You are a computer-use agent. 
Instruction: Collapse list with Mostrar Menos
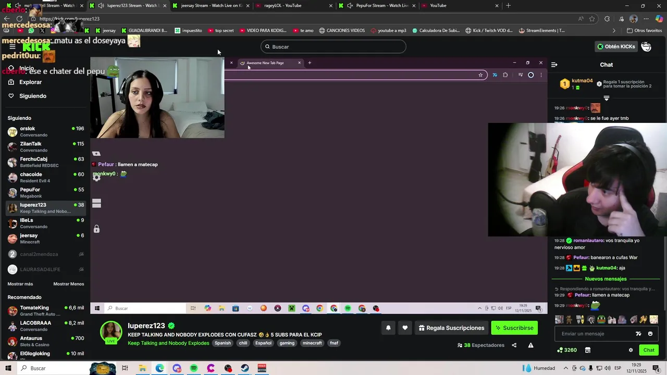(x=68, y=284)
